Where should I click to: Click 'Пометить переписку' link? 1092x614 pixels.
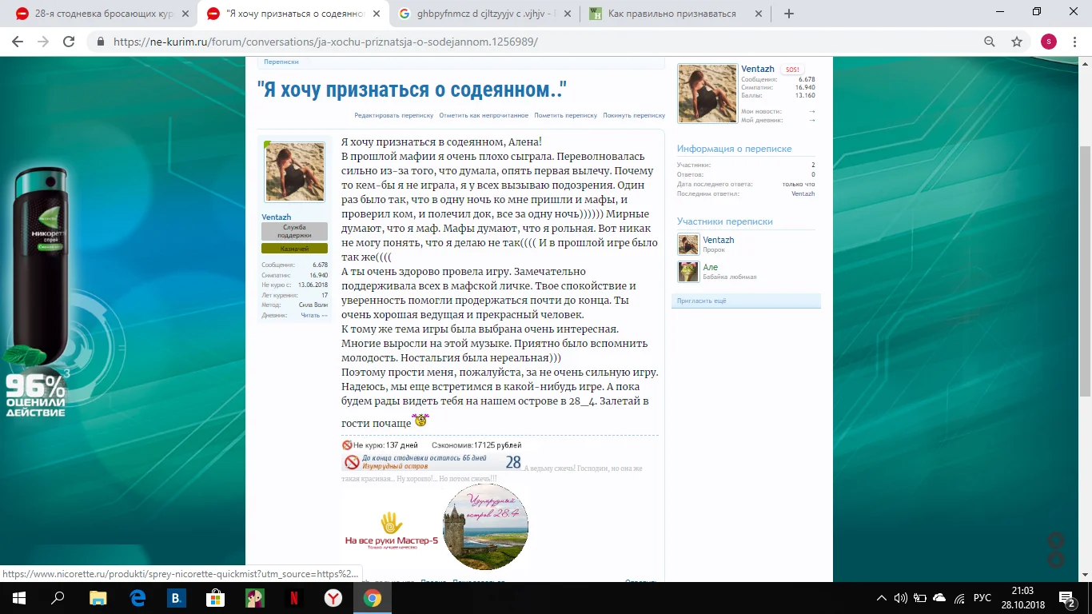[x=566, y=115]
